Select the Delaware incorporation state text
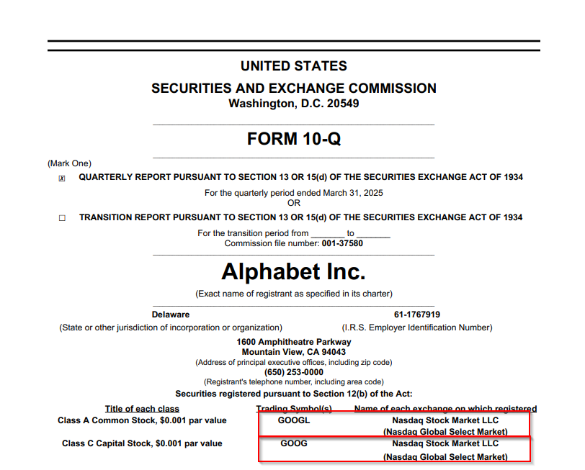 tap(171, 315)
